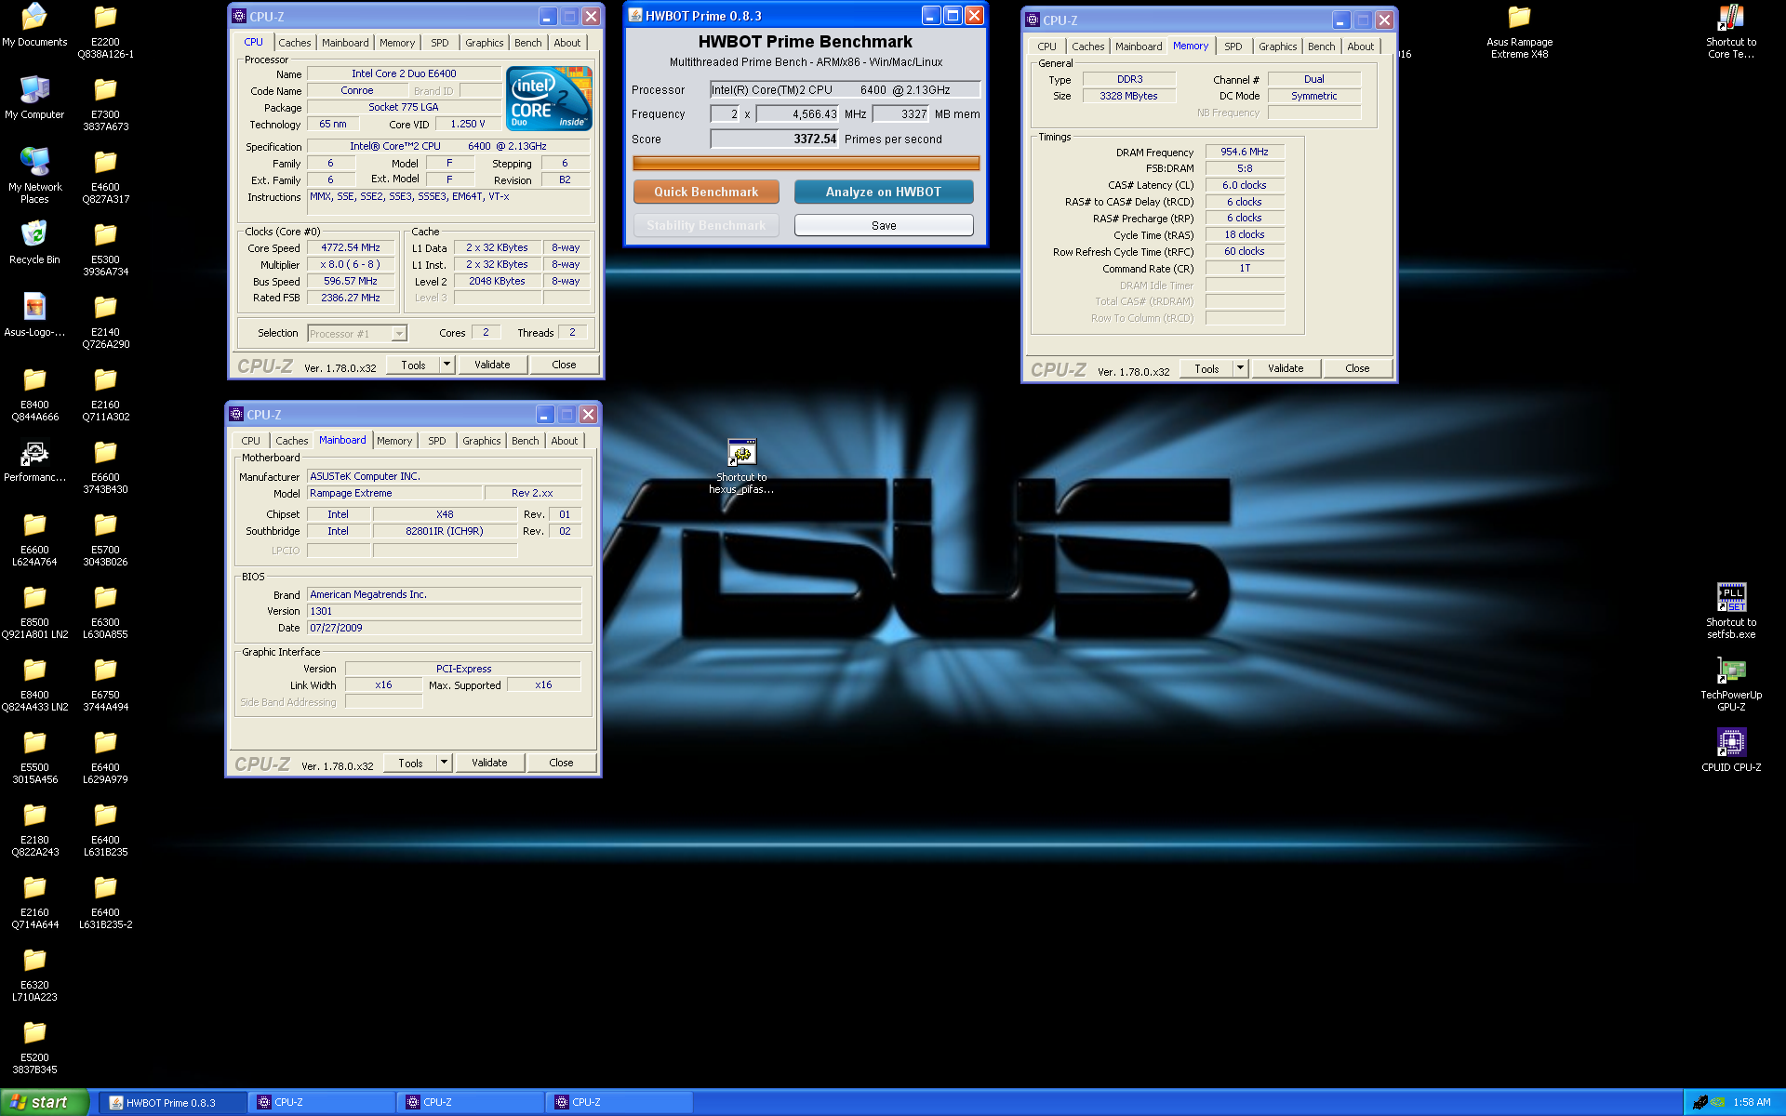Image resolution: width=1786 pixels, height=1116 pixels.
Task: Select the first CPU-Z taskbar button
Action: [322, 1103]
